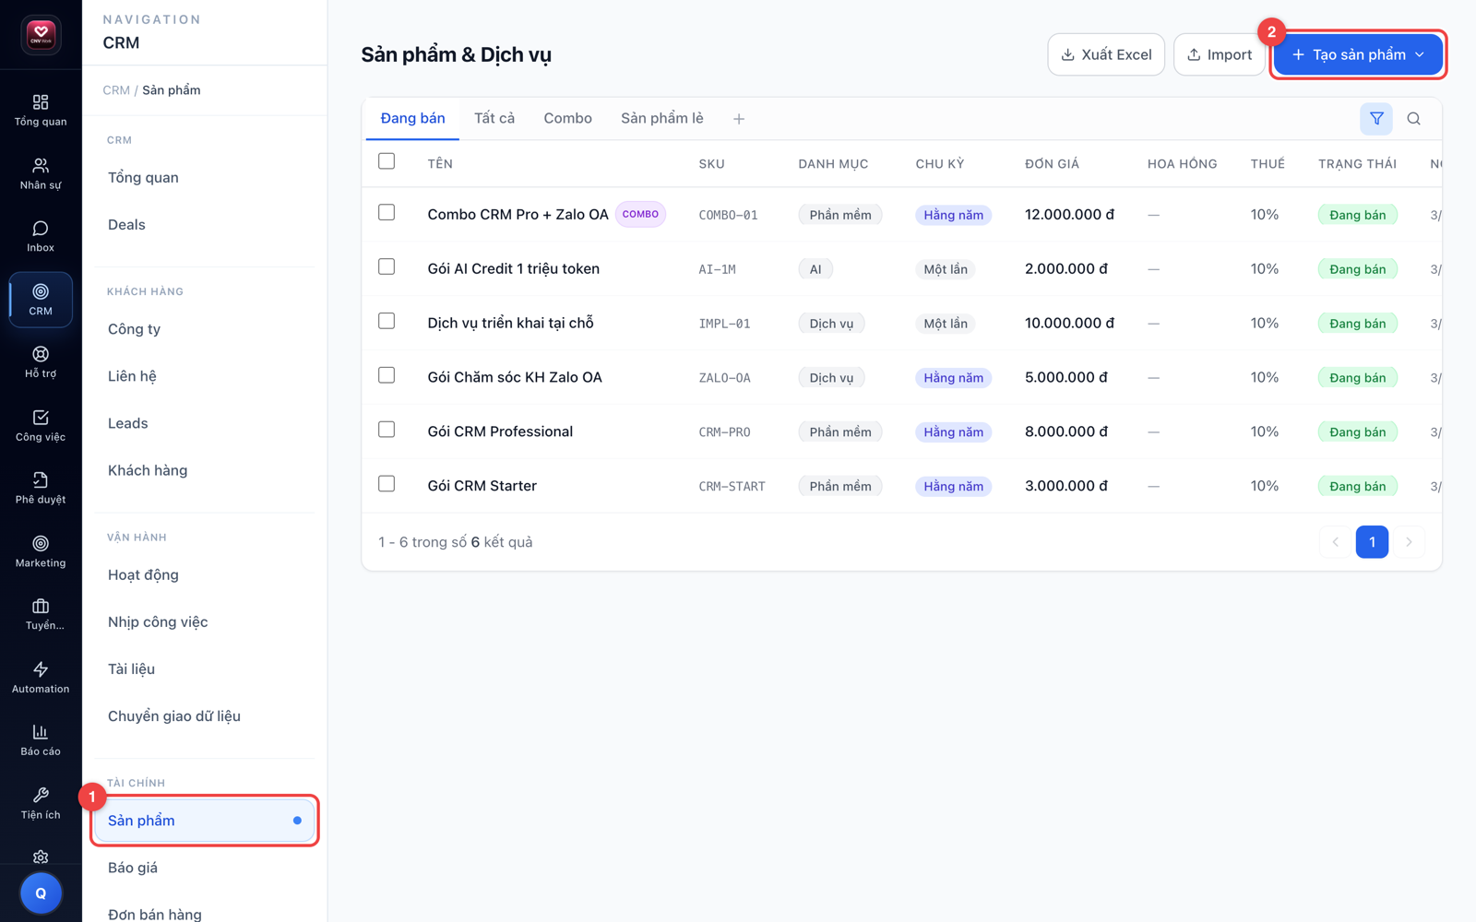Screen dimensions: 1476x922
Task: Switch to the Tất cả tab
Action: (494, 118)
